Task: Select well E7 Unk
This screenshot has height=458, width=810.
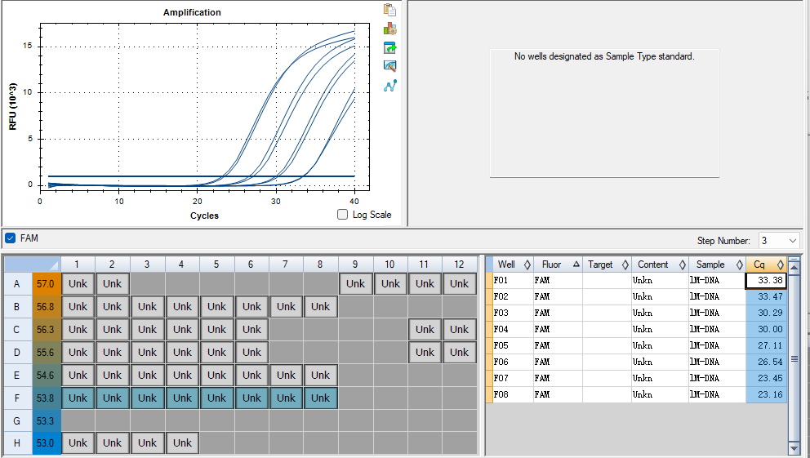Action: click(x=286, y=376)
